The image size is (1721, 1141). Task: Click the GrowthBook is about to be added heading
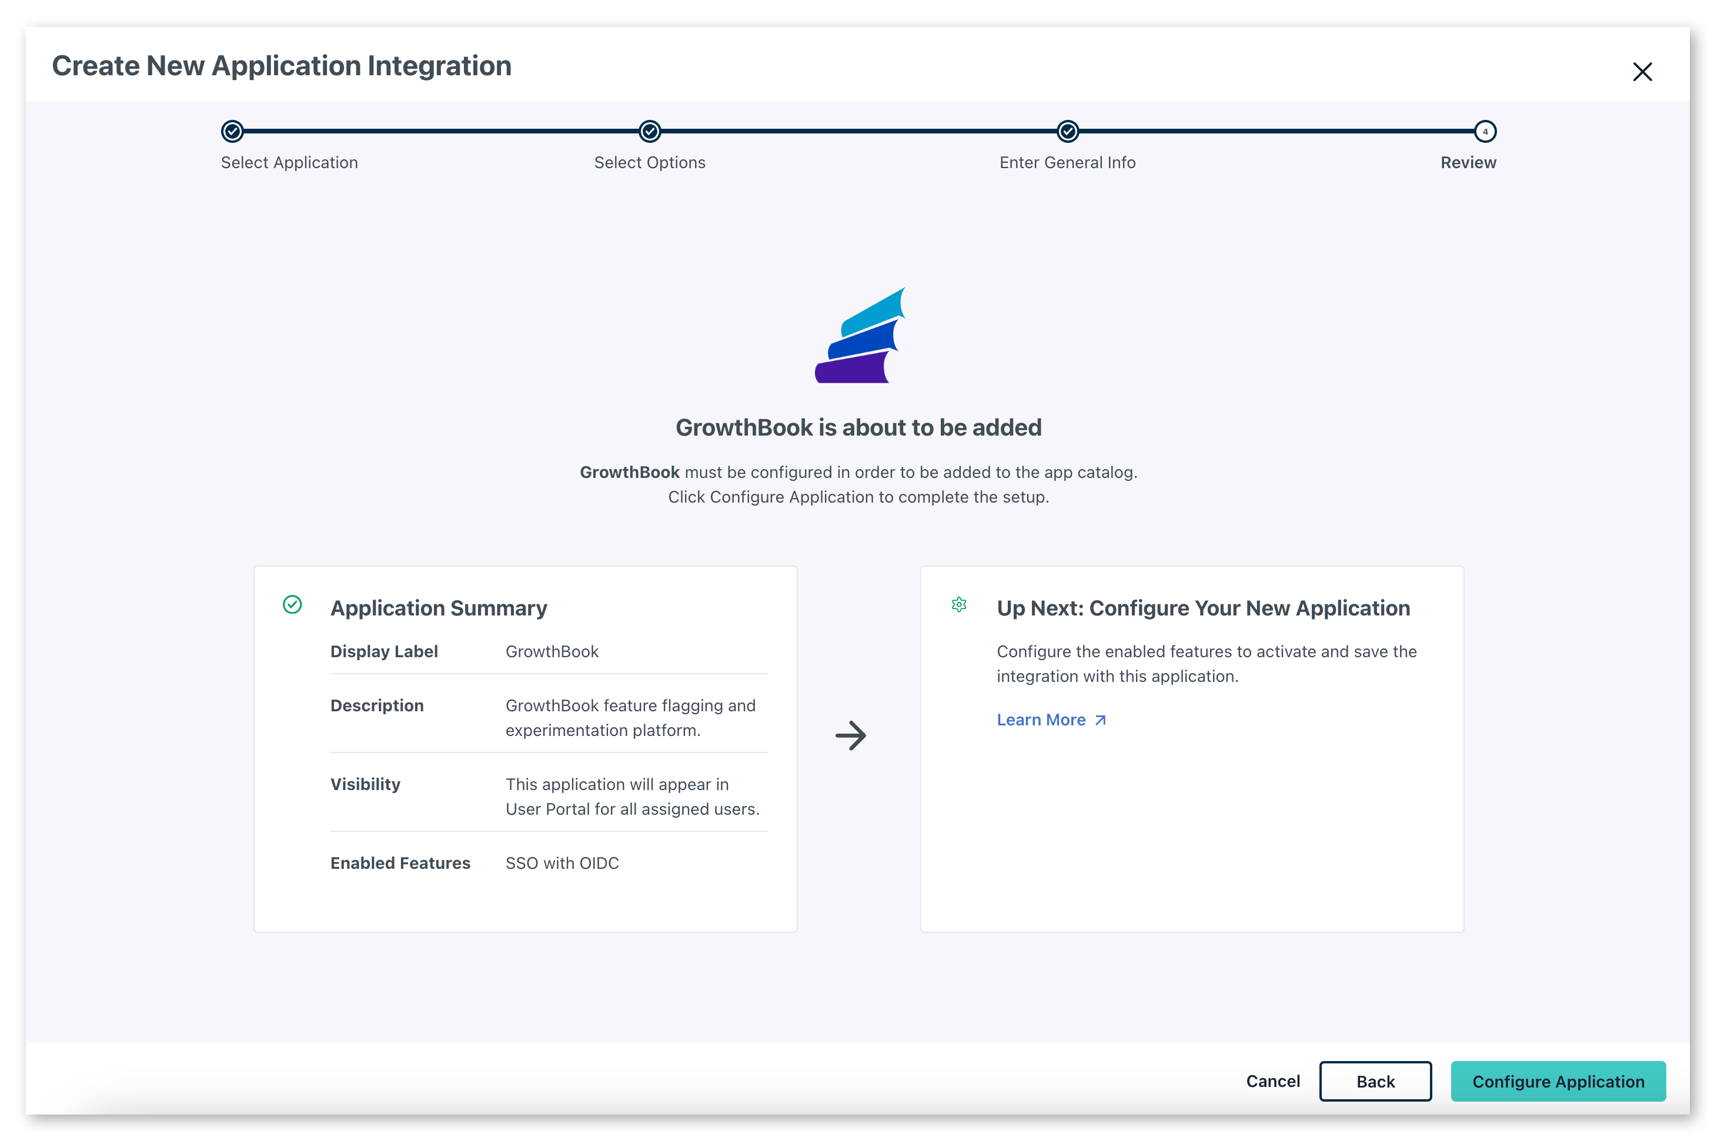tap(858, 427)
